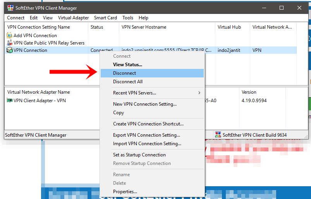Screen dimensions: 311x199
Task: Choose New VPN Connection Setting...
Action: click(x=152, y=104)
